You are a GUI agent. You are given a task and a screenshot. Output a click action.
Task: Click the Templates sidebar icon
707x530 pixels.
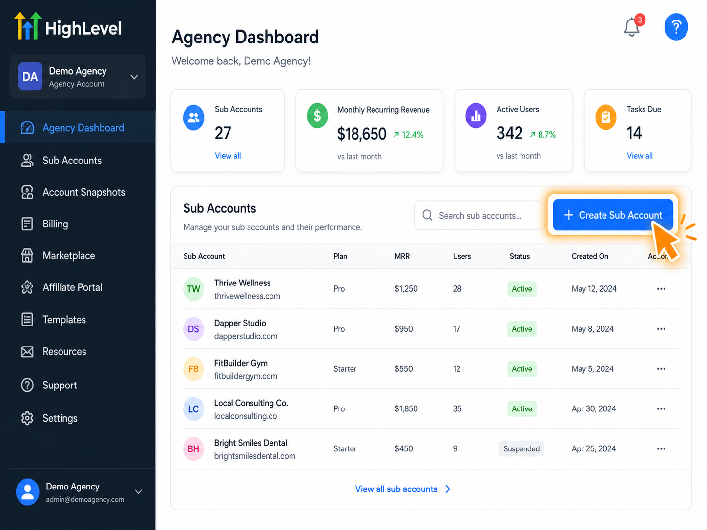(x=27, y=320)
